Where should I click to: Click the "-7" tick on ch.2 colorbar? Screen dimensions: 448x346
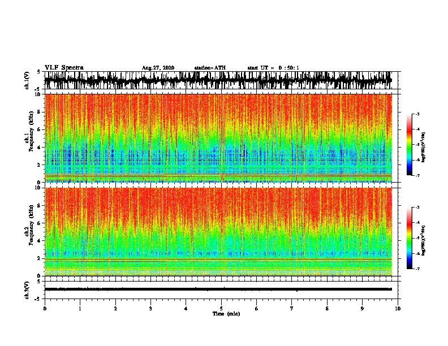click(x=417, y=269)
